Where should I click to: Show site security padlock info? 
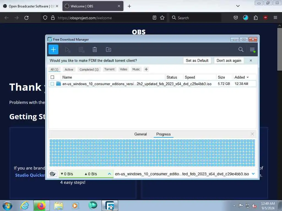[x=53, y=18]
